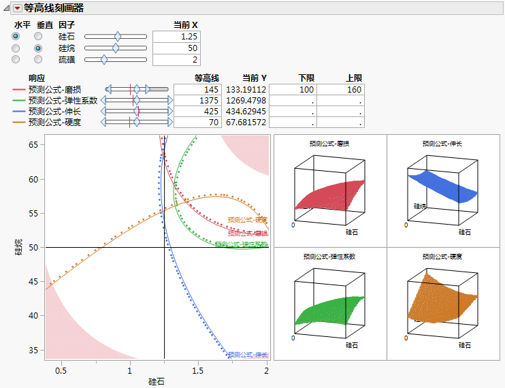Screen dimensions: 505x388
Task: Set 硫磺 as the vertical axis factor
Action: [38, 59]
